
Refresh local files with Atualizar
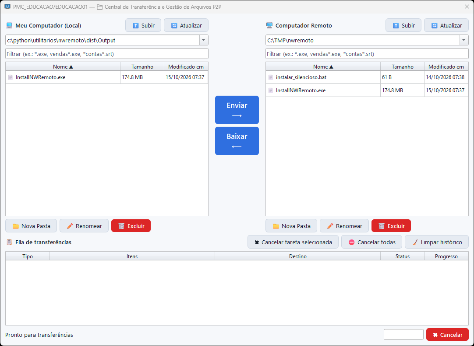click(186, 25)
